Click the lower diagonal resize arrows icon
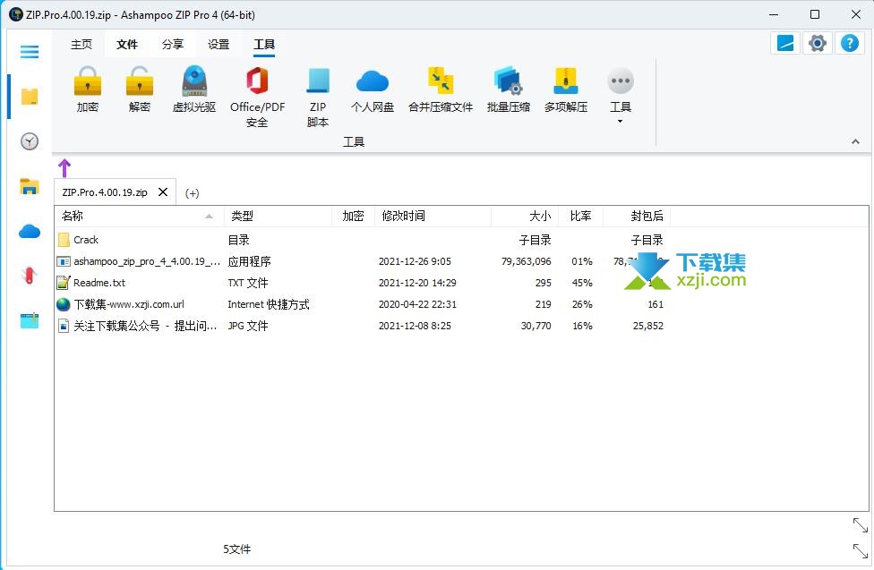The height and width of the screenshot is (570, 874). click(860, 550)
